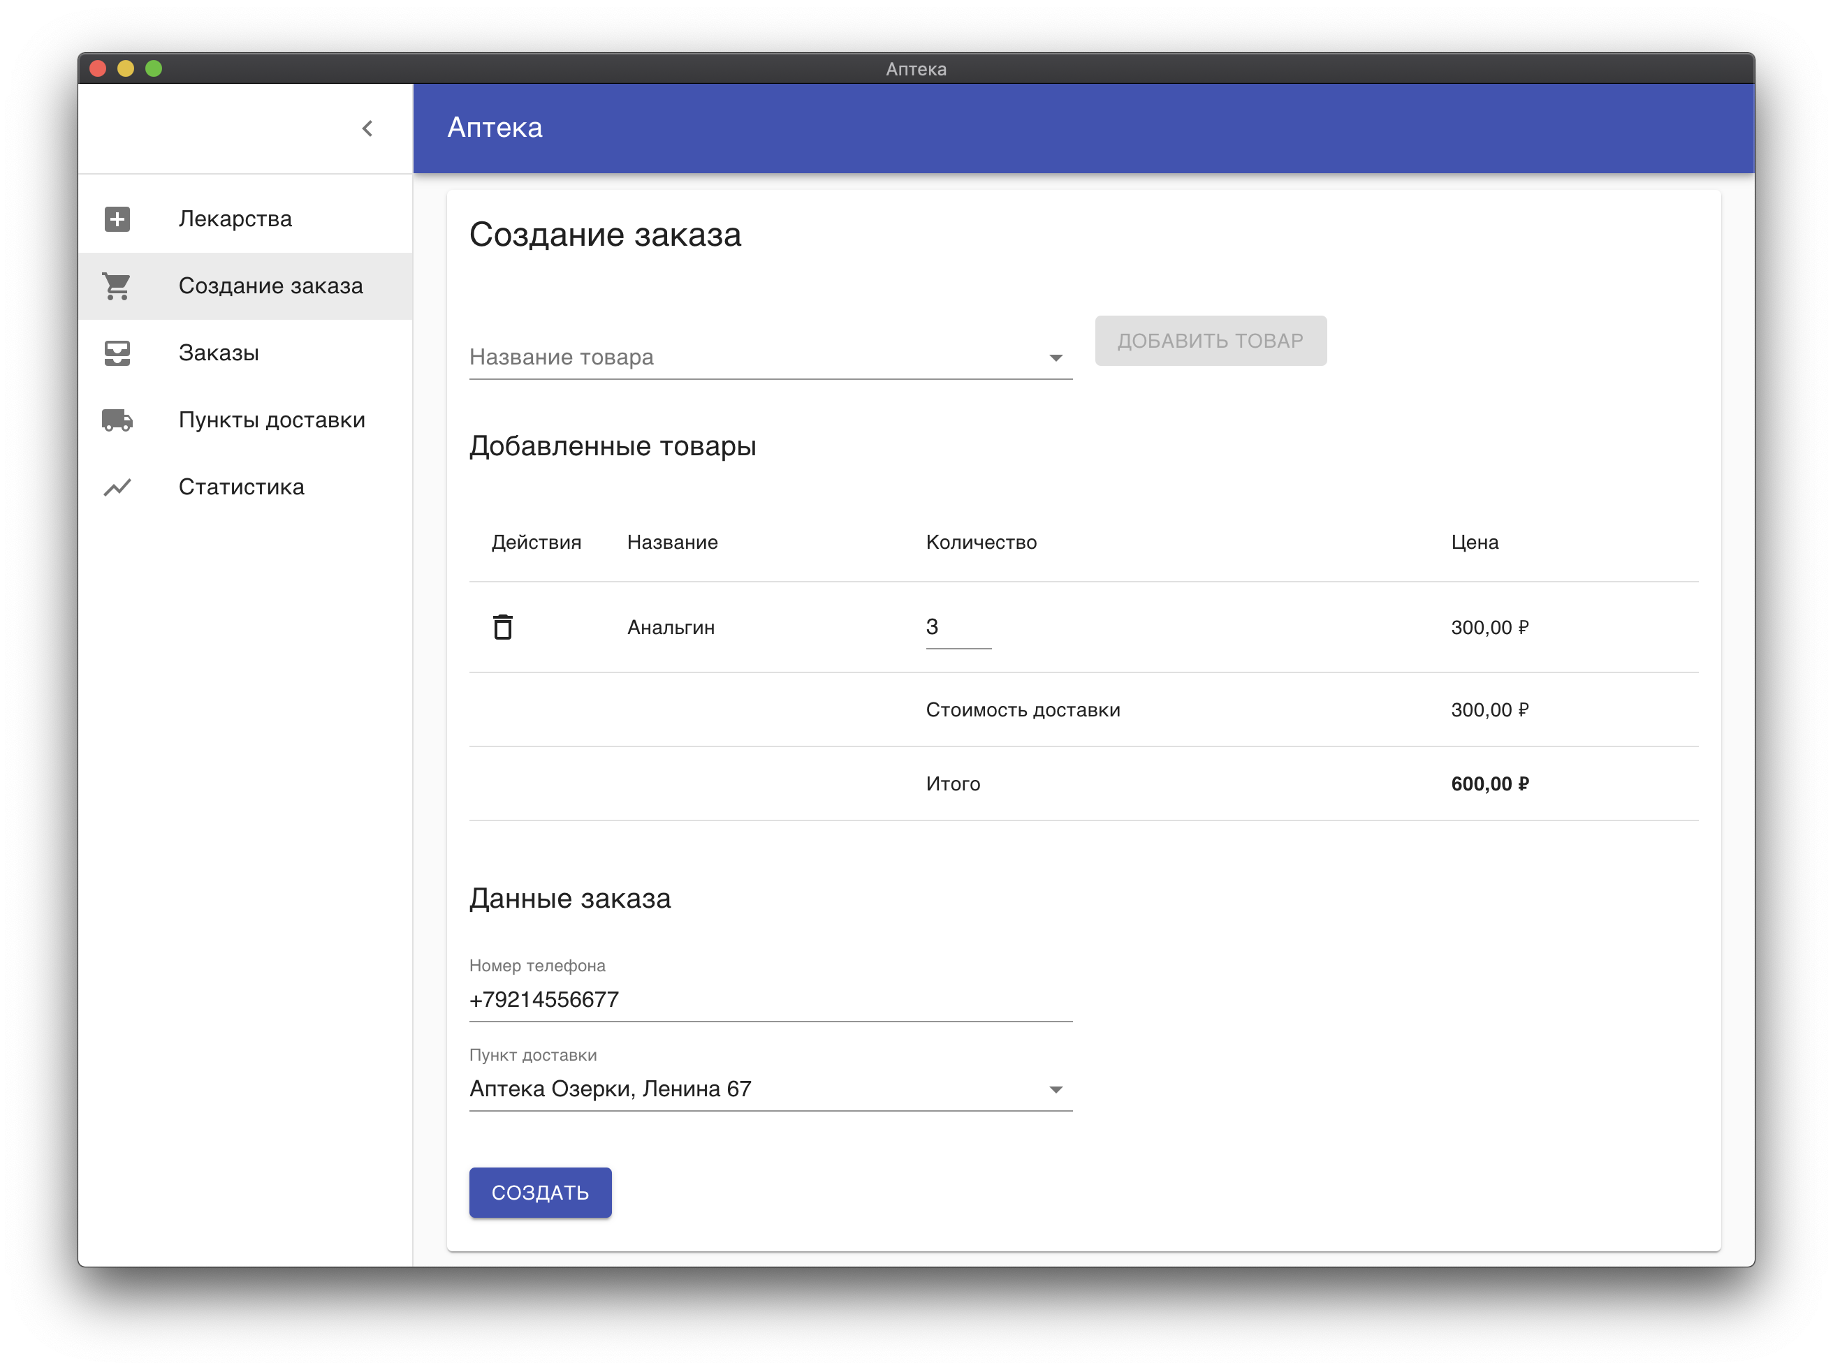Screen dimensions: 1833x1370
Task: Open the Заказы menu item
Action: point(219,353)
